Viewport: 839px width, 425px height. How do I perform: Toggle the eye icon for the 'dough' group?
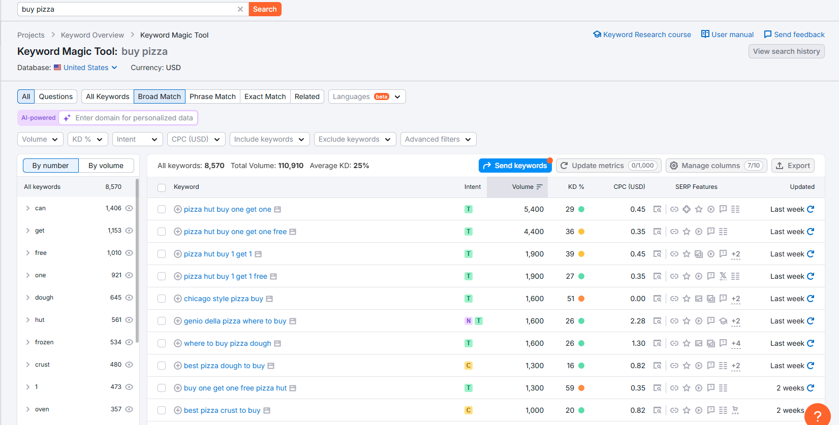click(129, 298)
